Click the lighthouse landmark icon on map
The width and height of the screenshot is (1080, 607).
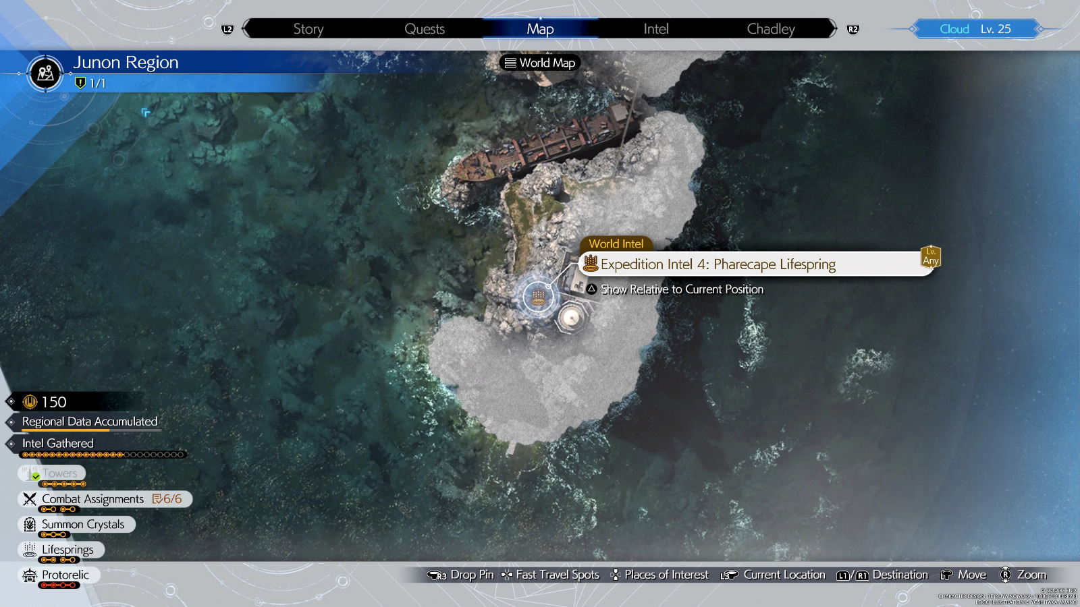pyautogui.click(x=571, y=317)
